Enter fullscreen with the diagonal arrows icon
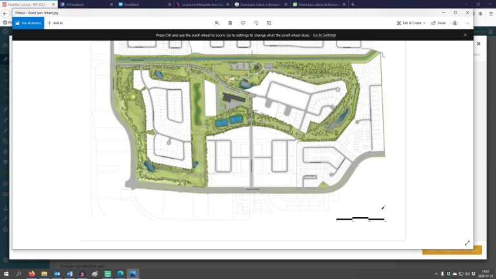The width and height of the screenshot is (496, 279). coord(467,243)
